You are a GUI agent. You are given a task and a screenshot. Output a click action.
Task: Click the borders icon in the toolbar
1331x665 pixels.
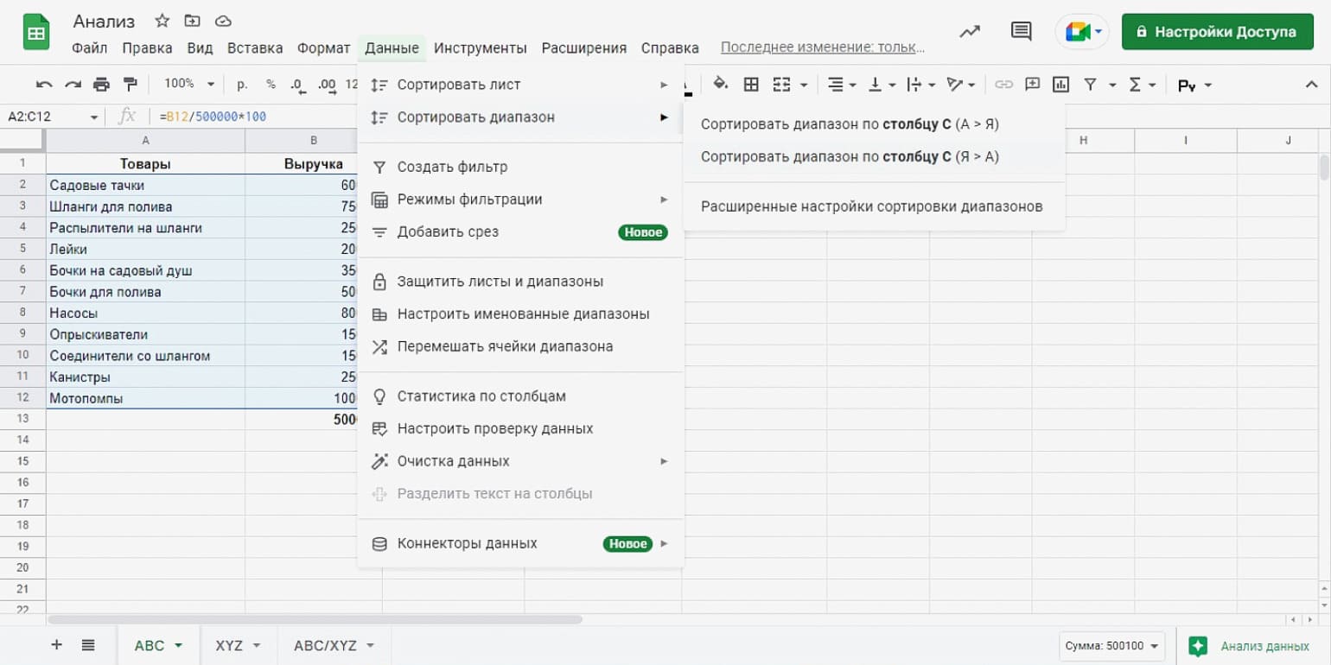(x=751, y=85)
